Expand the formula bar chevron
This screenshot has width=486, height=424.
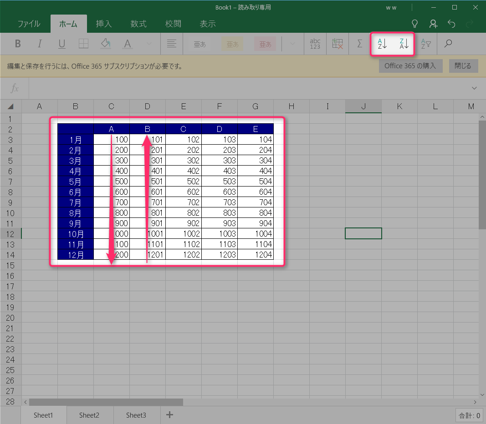[x=474, y=88]
